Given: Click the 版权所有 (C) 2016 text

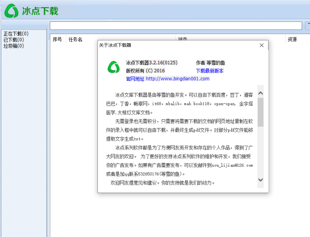Looking at the screenshot, I should click(145, 71).
